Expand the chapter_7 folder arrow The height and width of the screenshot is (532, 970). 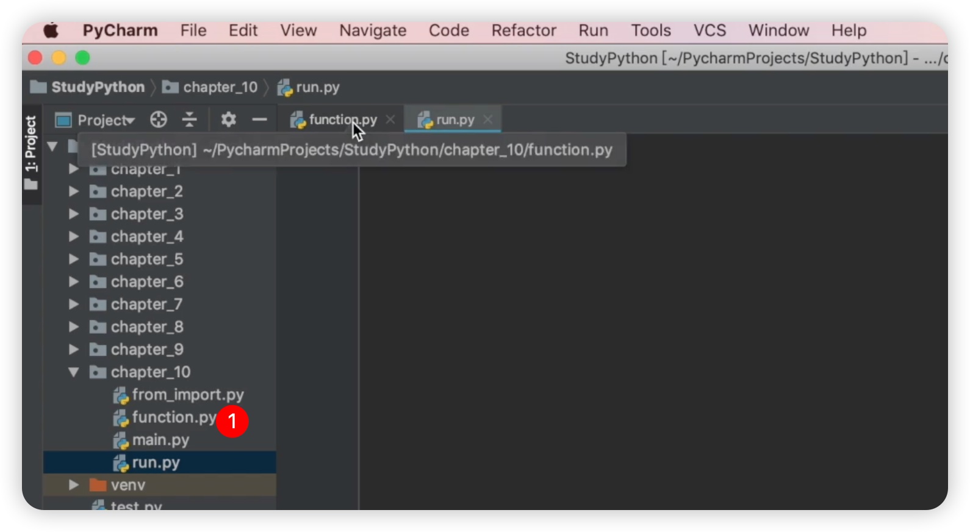[x=73, y=304]
